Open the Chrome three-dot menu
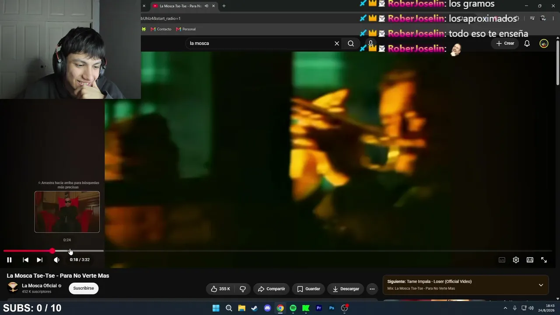The image size is (560, 315). tap(553, 18)
